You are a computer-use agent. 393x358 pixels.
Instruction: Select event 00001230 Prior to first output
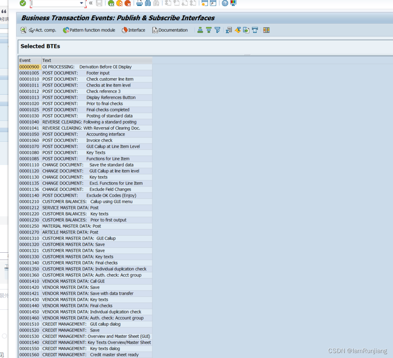[85, 220]
